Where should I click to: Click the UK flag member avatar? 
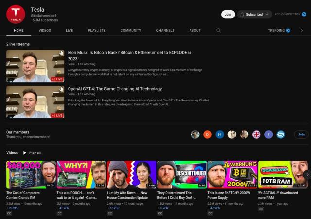[256, 135]
